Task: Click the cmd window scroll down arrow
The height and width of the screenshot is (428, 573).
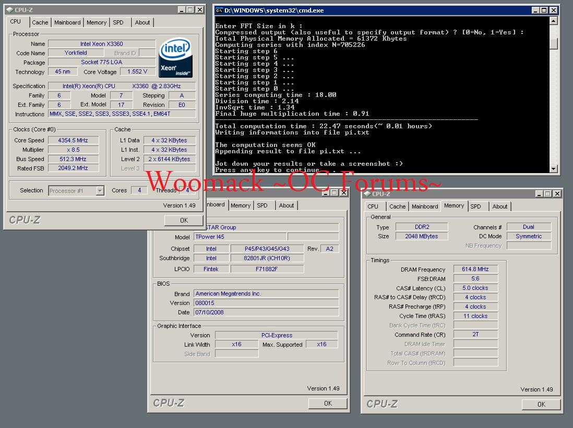Action: click(x=553, y=169)
